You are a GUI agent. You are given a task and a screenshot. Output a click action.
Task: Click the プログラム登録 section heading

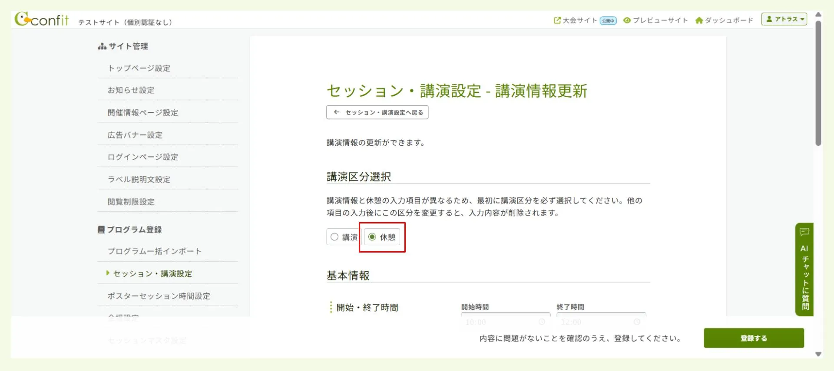tap(130, 230)
